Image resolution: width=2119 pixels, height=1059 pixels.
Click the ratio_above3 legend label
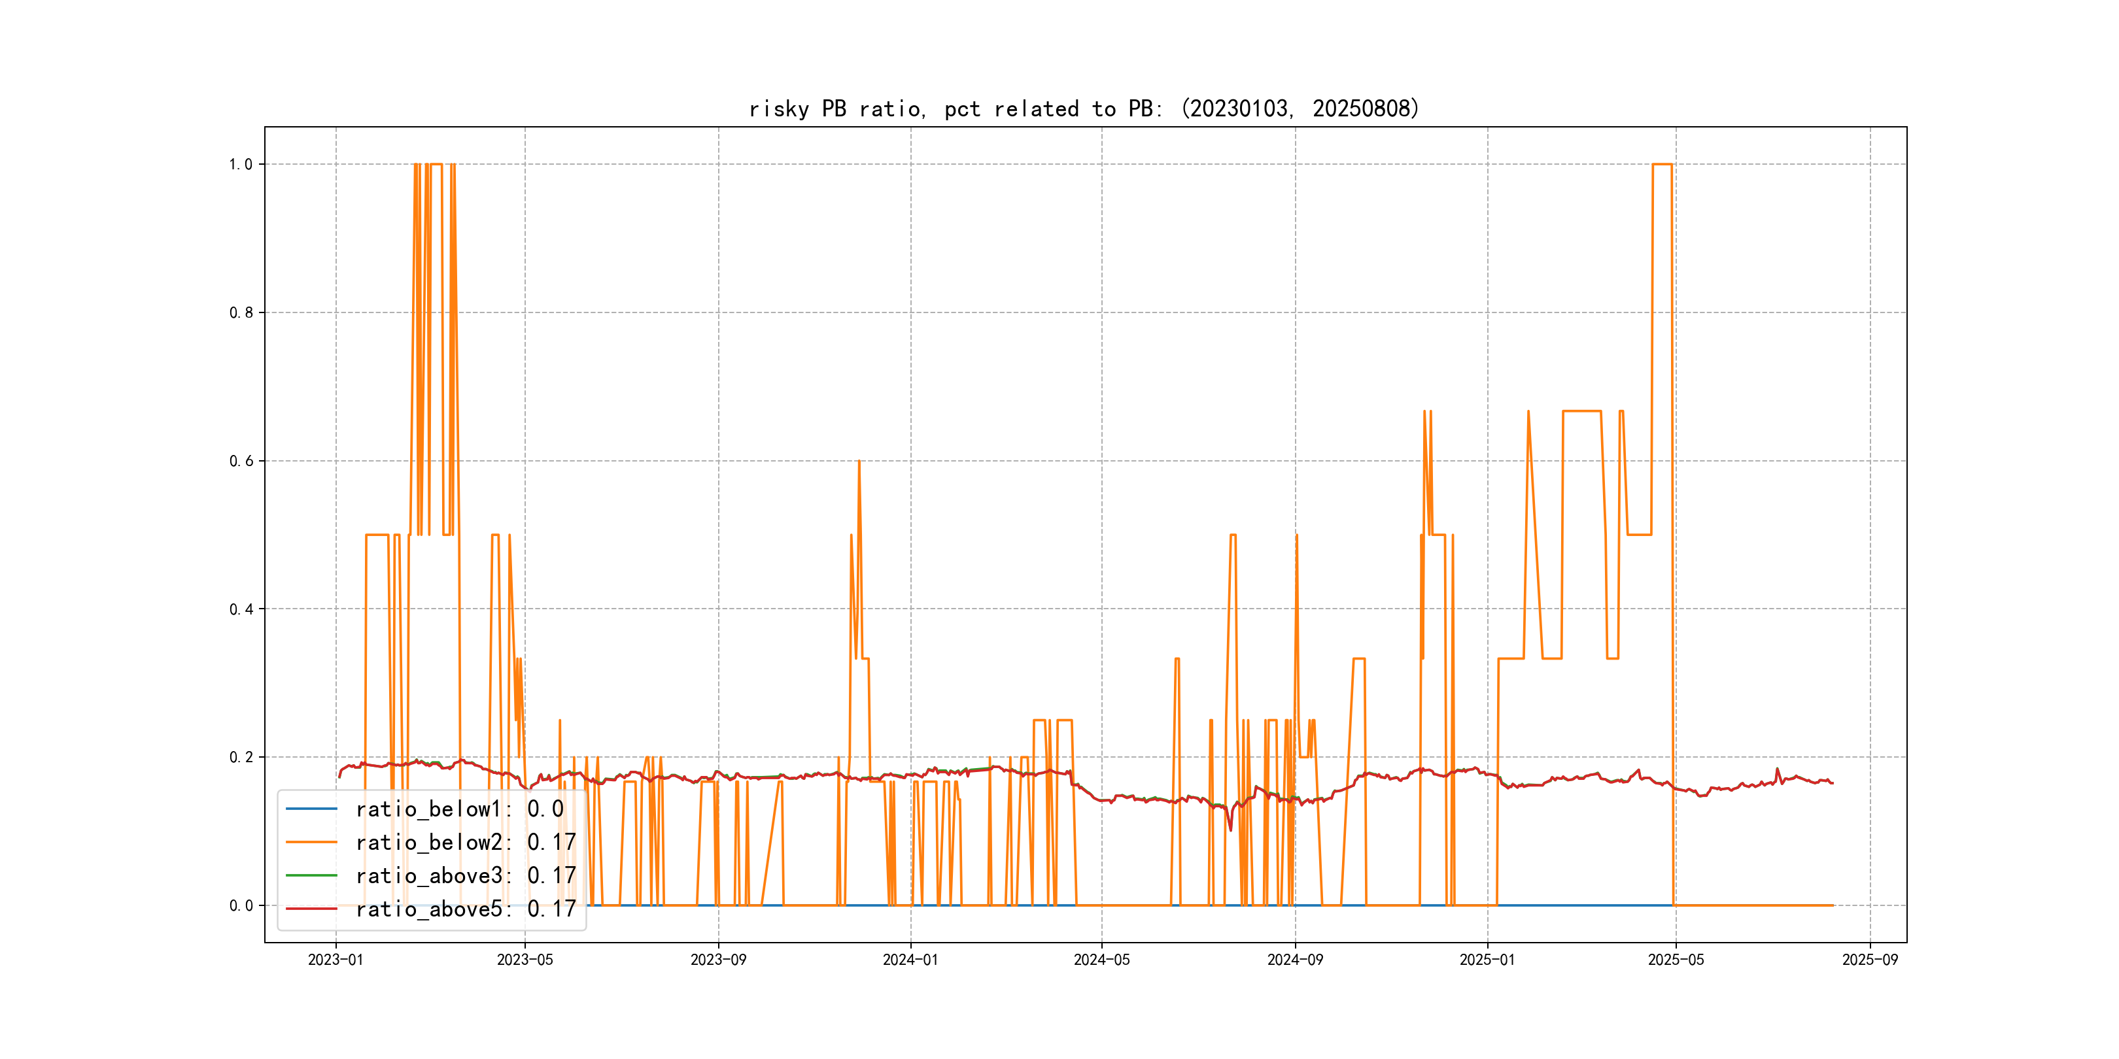pos(465,876)
